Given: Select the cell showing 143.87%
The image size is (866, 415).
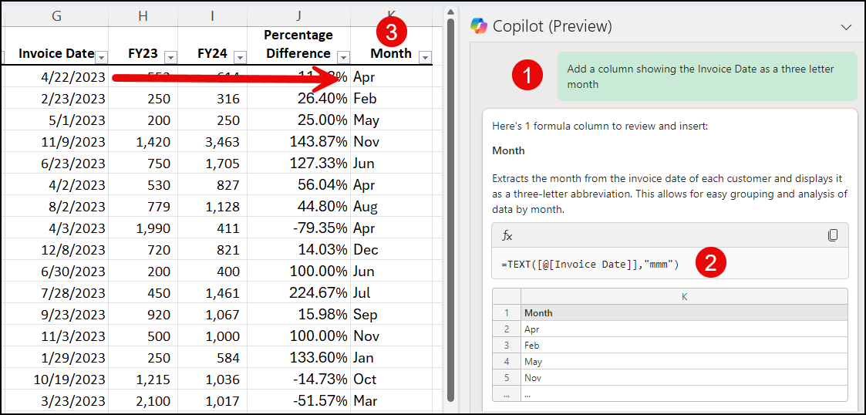Looking at the screenshot, I should (x=298, y=141).
